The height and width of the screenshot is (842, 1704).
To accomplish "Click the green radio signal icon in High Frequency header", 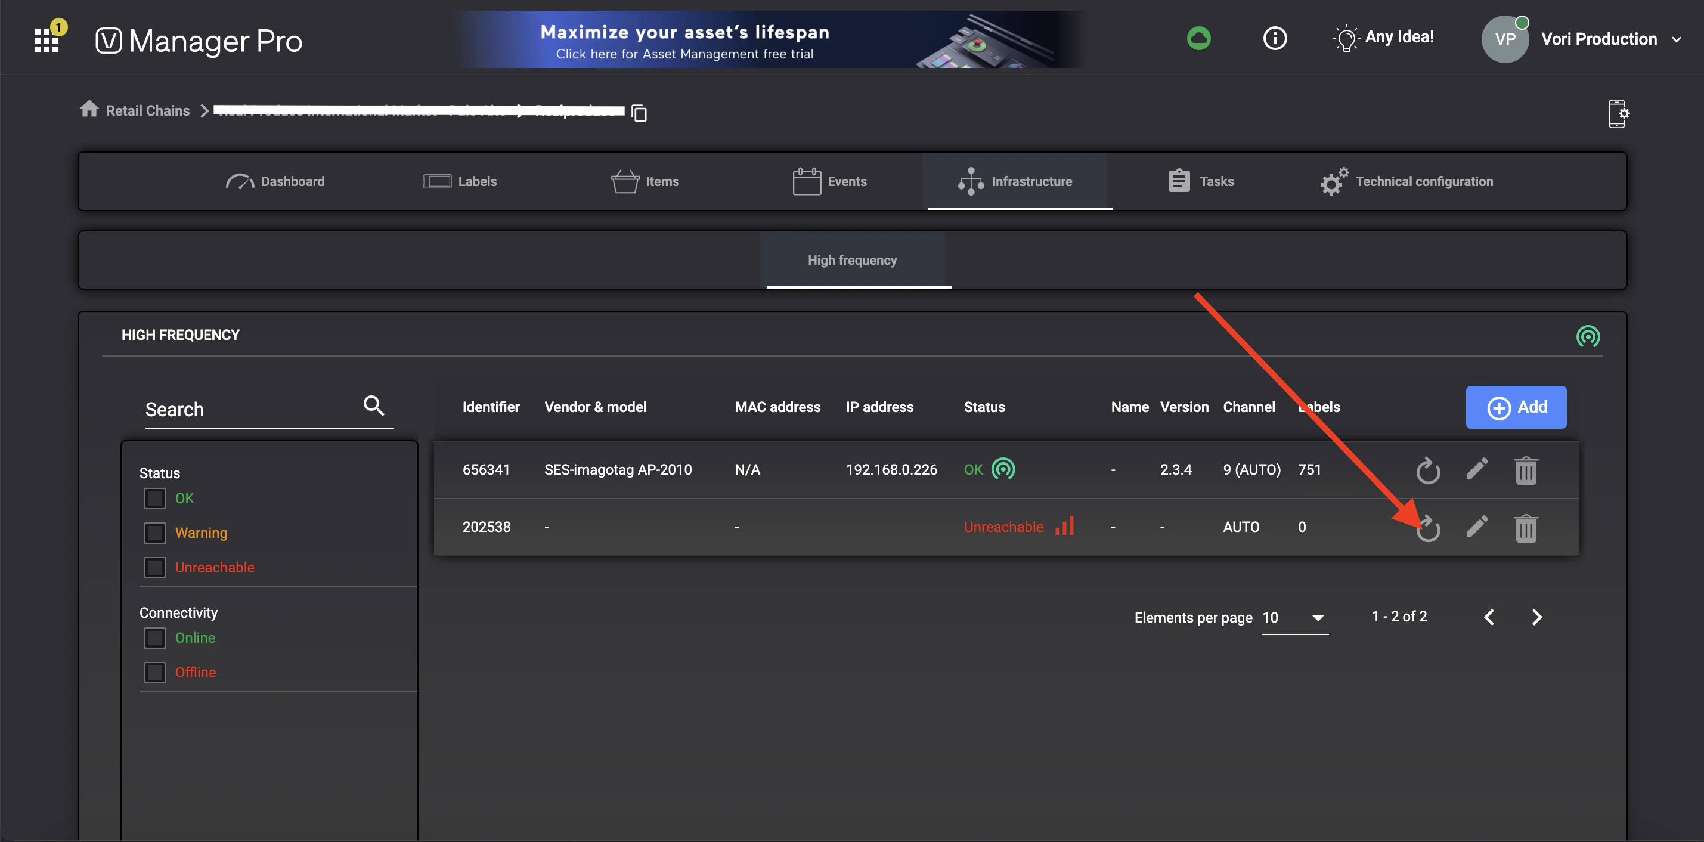I will point(1588,336).
